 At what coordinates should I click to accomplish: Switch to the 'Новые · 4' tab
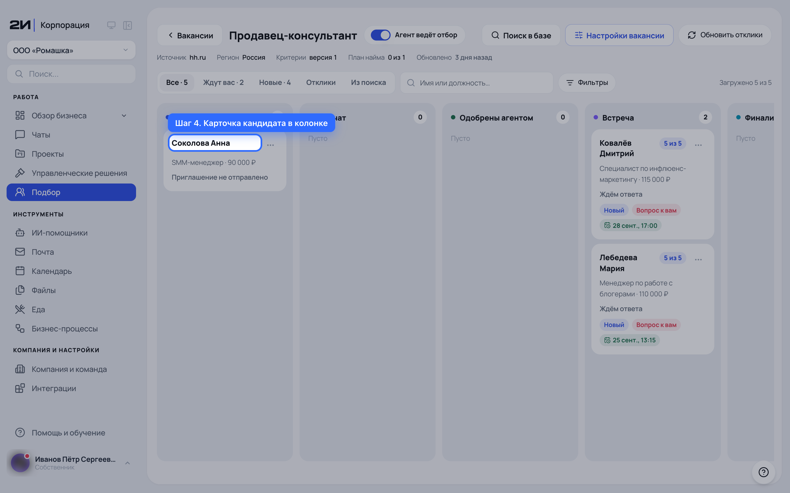pyautogui.click(x=275, y=82)
